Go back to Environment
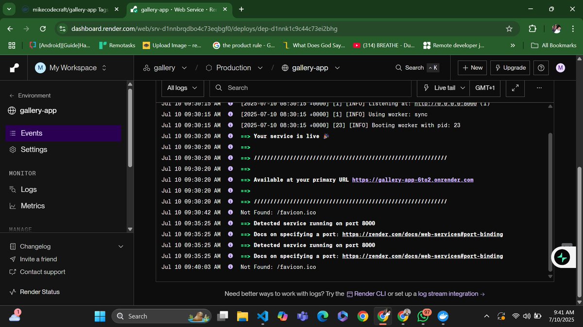 30,95
